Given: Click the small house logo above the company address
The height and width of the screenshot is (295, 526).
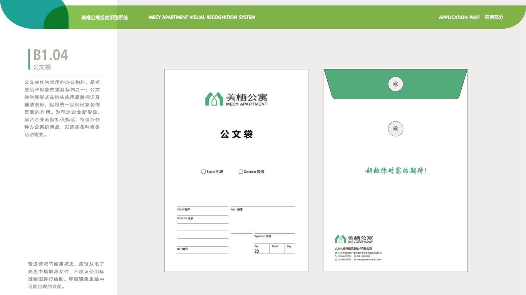Looking at the screenshot, I should (x=340, y=239).
